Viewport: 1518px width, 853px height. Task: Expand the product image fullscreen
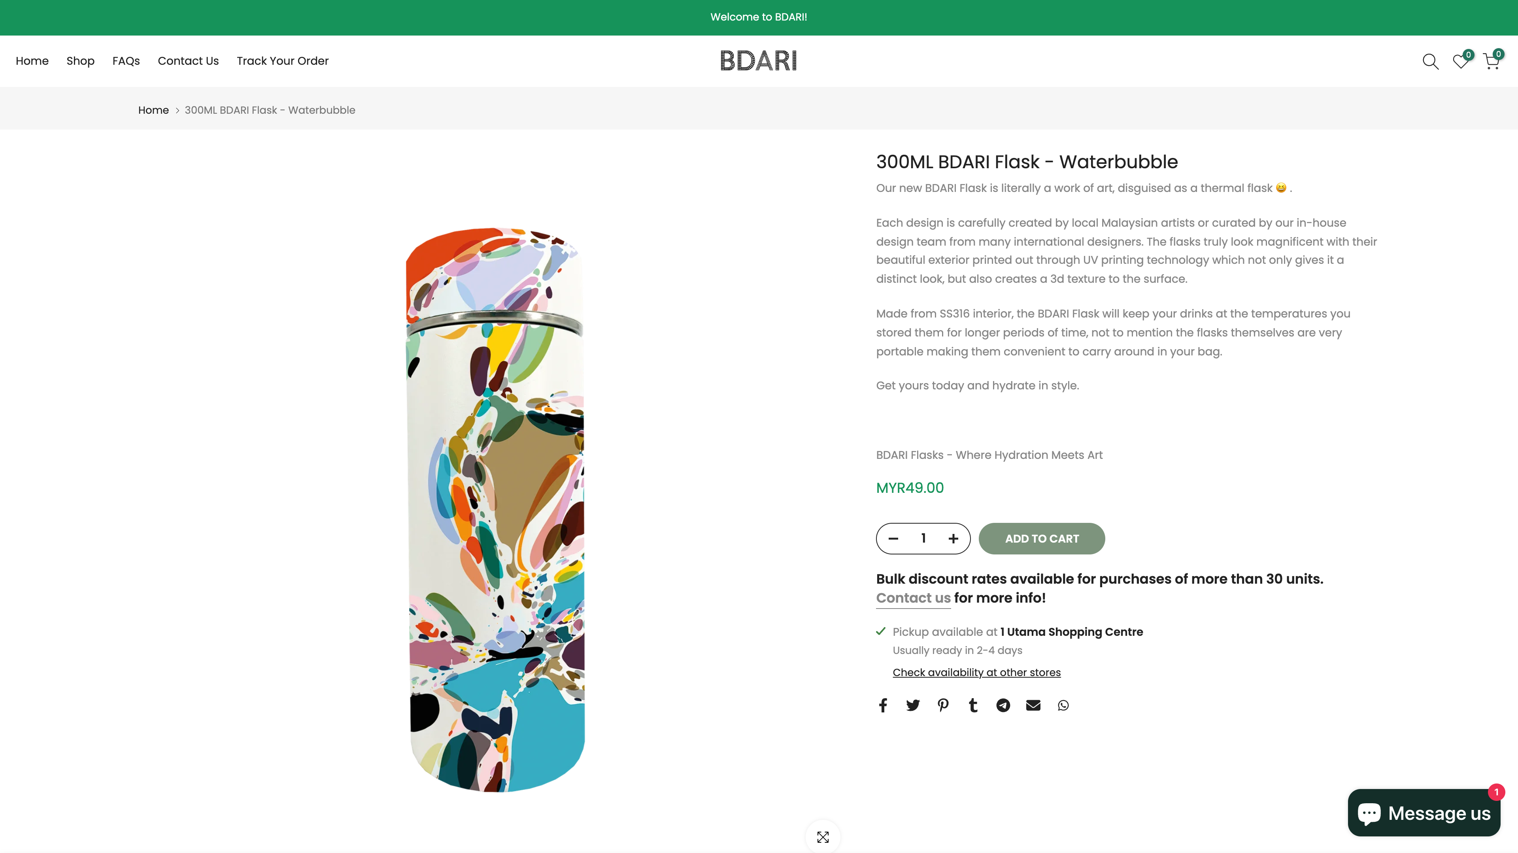(823, 836)
